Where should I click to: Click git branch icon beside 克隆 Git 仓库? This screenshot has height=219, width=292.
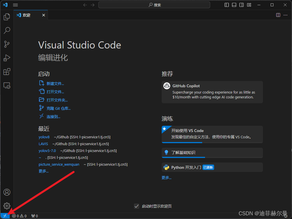[41, 108]
